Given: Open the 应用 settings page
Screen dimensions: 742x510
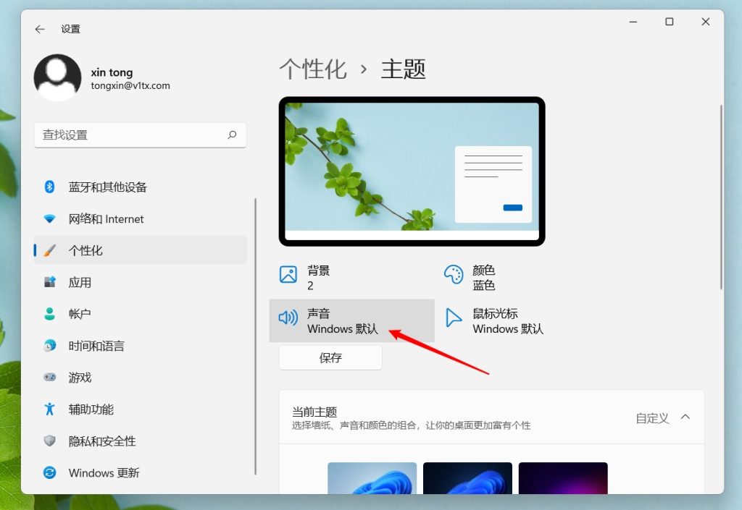Looking at the screenshot, I should [140, 282].
